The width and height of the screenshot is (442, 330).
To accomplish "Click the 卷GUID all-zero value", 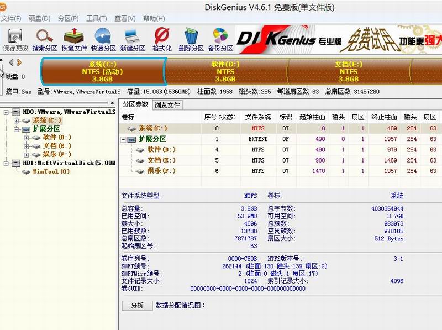I will click(x=248, y=289).
